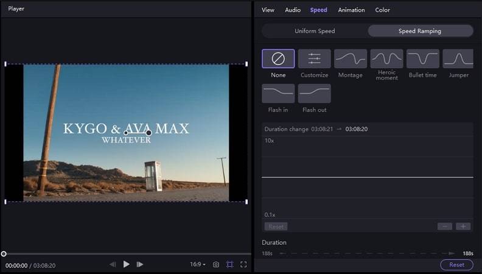Pick the Jumper speed curve preset
The height and width of the screenshot is (274, 482).
pos(458,59)
